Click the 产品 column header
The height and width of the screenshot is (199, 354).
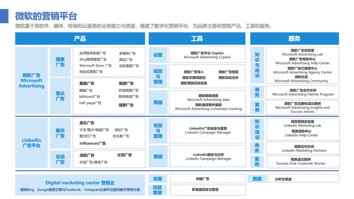80,39
